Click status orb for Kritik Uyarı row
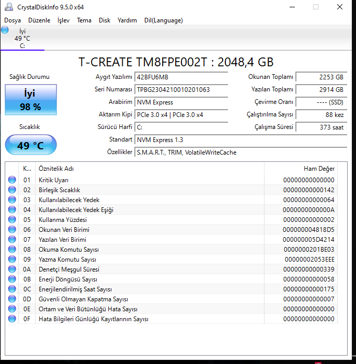The width and height of the screenshot is (356, 364). pyautogui.click(x=12, y=180)
